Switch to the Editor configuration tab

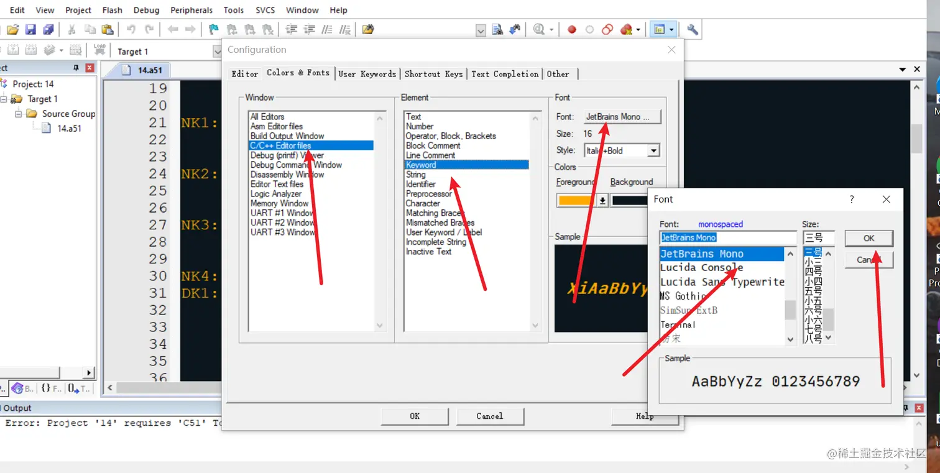tap(245, 73)
